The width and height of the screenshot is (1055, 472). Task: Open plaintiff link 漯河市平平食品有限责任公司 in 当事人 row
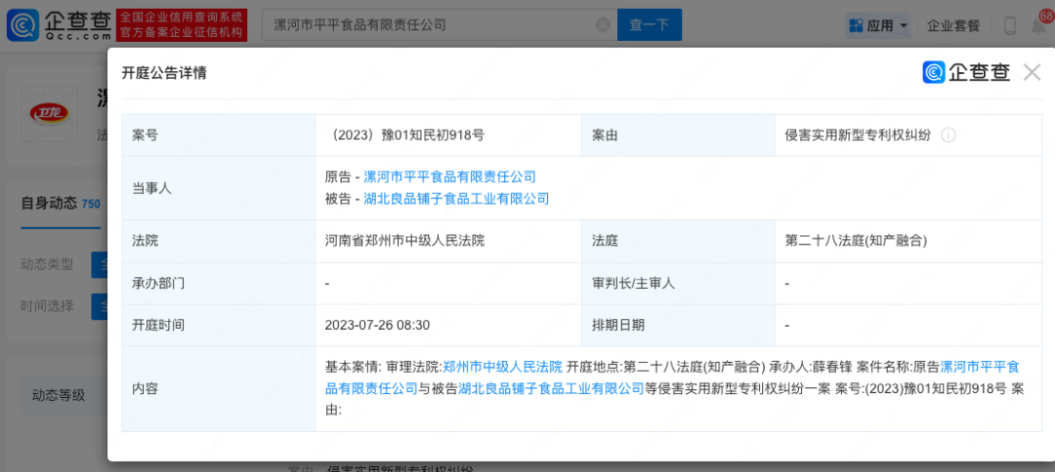pos(449,177)
